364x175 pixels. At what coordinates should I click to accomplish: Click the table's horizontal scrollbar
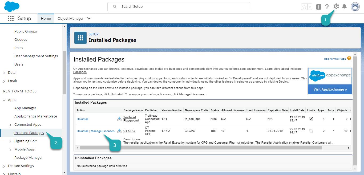tap(200, 148)
